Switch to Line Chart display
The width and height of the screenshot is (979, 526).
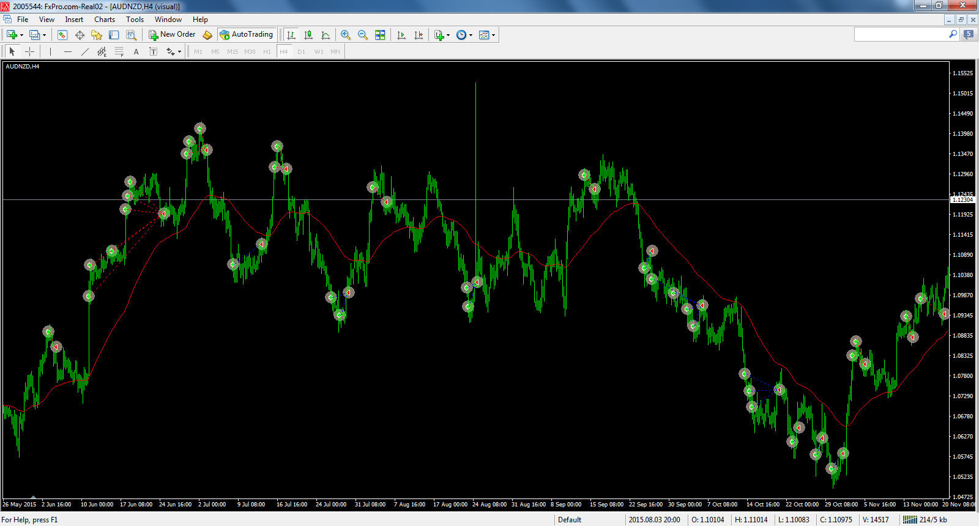point(326,35)
